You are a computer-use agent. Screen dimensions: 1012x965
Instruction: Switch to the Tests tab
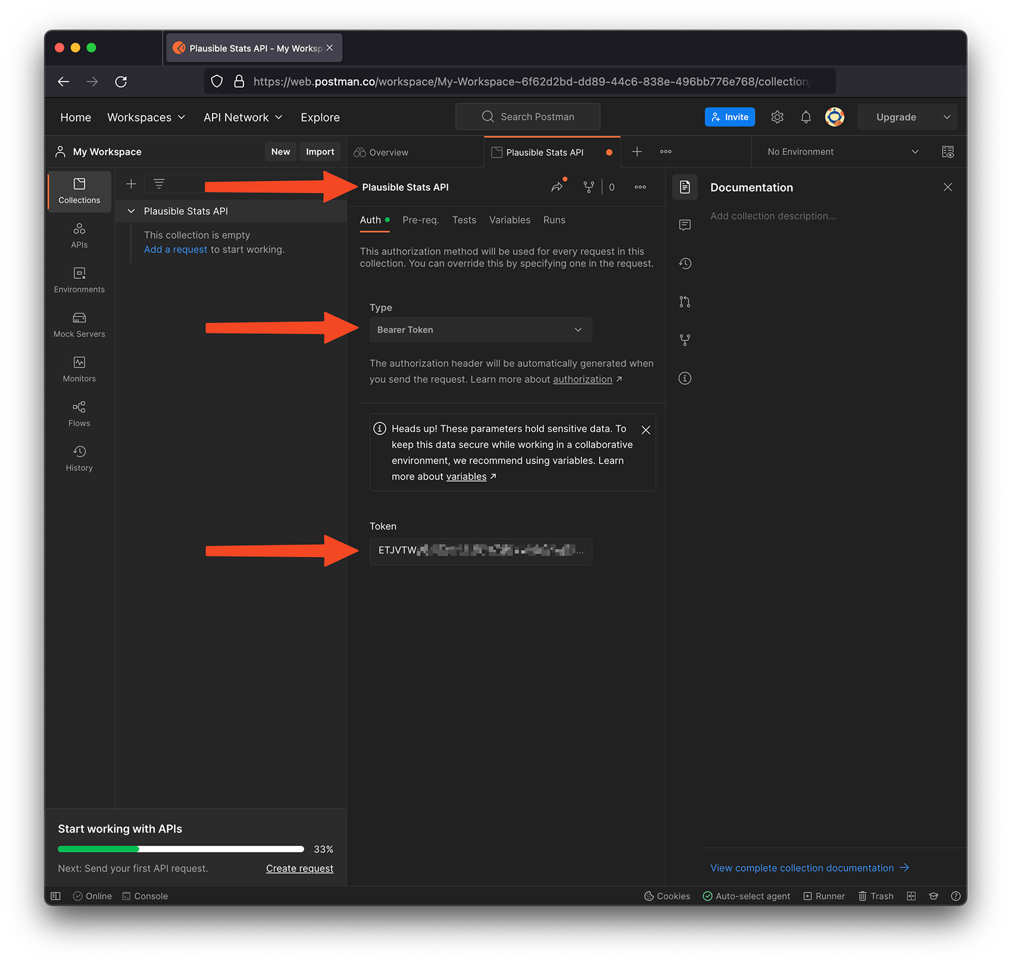464,220
